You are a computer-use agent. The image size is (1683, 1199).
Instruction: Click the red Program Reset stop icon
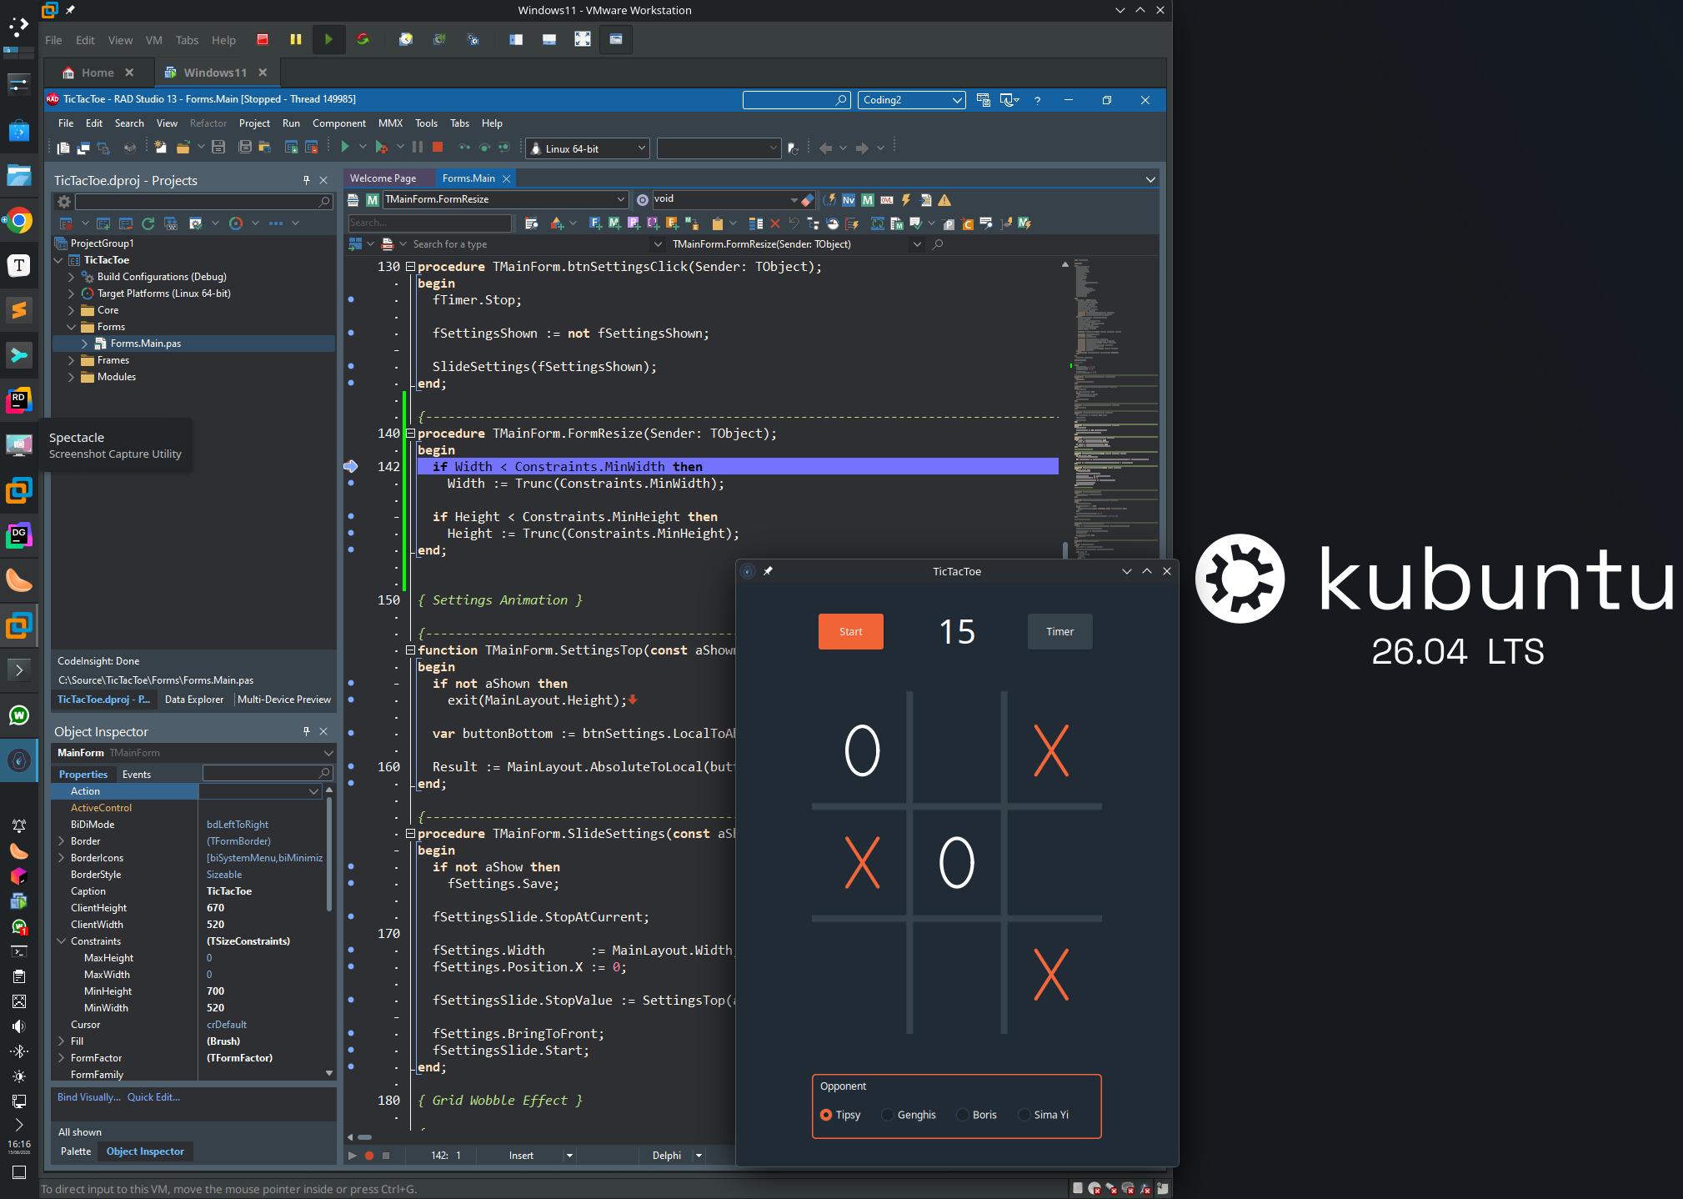pos(438,148)
